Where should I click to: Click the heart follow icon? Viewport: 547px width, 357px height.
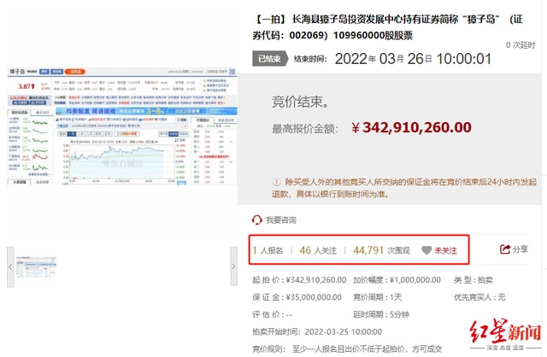click(426, 250)
